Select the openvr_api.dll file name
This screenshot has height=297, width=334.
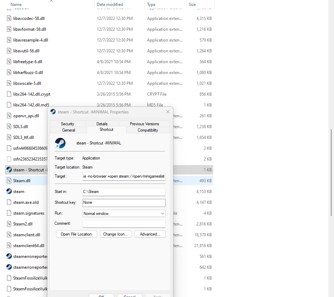(x=26, y=116)
